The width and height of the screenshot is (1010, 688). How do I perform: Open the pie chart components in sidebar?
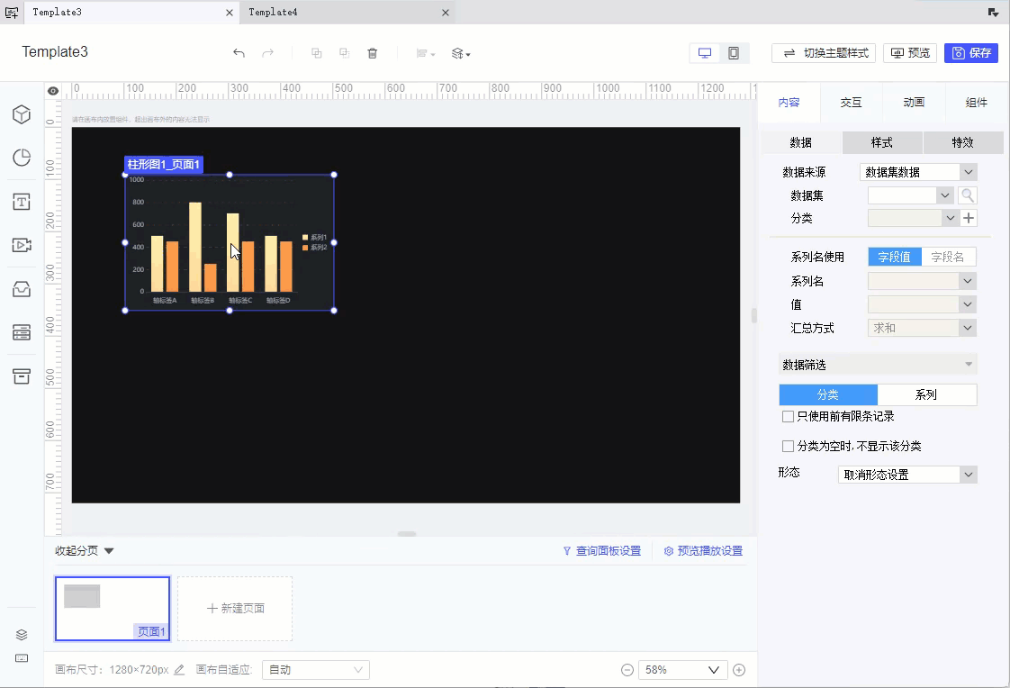[22, 158]
